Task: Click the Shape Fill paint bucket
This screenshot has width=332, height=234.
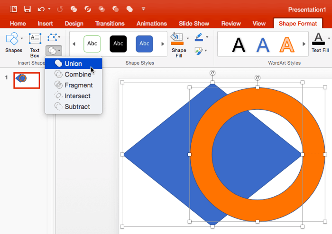Action: (177, 39)
